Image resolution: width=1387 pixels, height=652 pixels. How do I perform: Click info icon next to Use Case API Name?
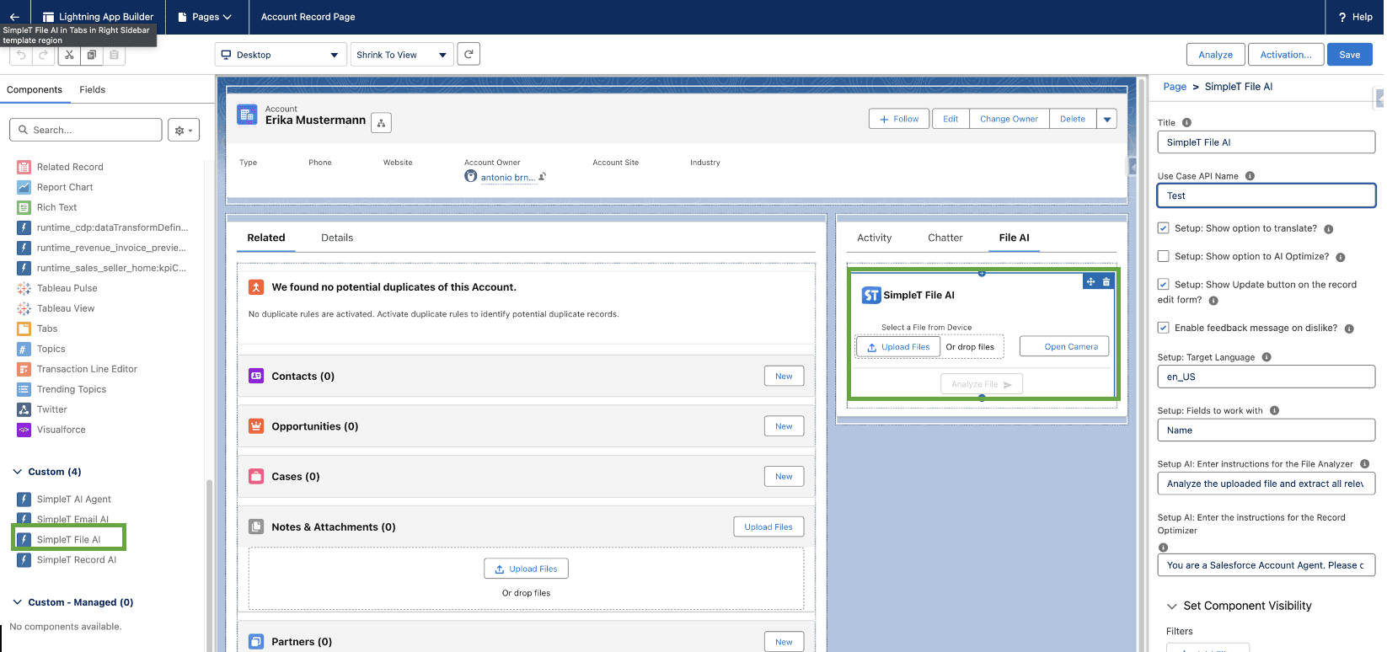[1250, 176]
